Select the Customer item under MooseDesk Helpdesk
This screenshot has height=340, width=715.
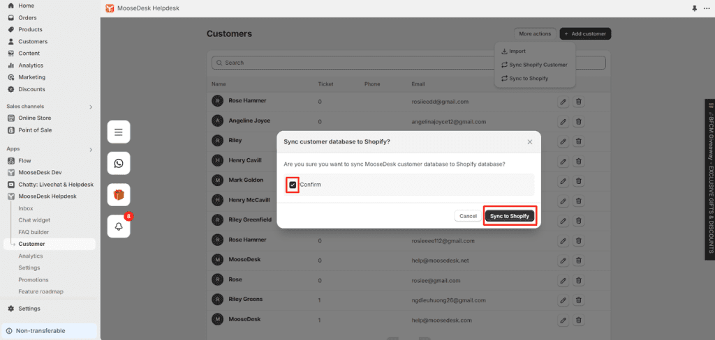point(50,244)
